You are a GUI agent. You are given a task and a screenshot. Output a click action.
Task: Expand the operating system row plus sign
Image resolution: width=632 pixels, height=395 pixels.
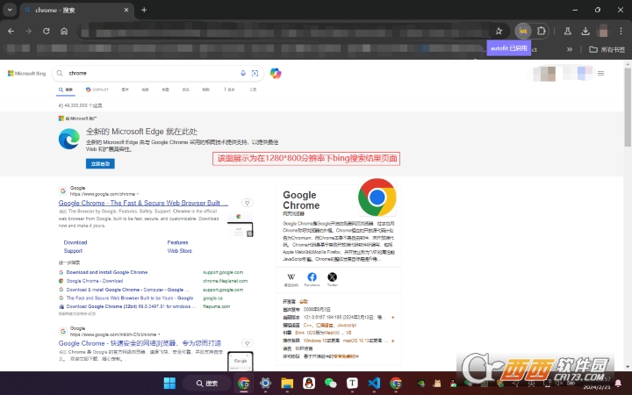tap(392, 341)
